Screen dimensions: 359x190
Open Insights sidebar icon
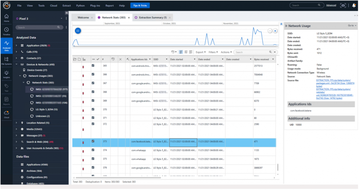point(6,74)
